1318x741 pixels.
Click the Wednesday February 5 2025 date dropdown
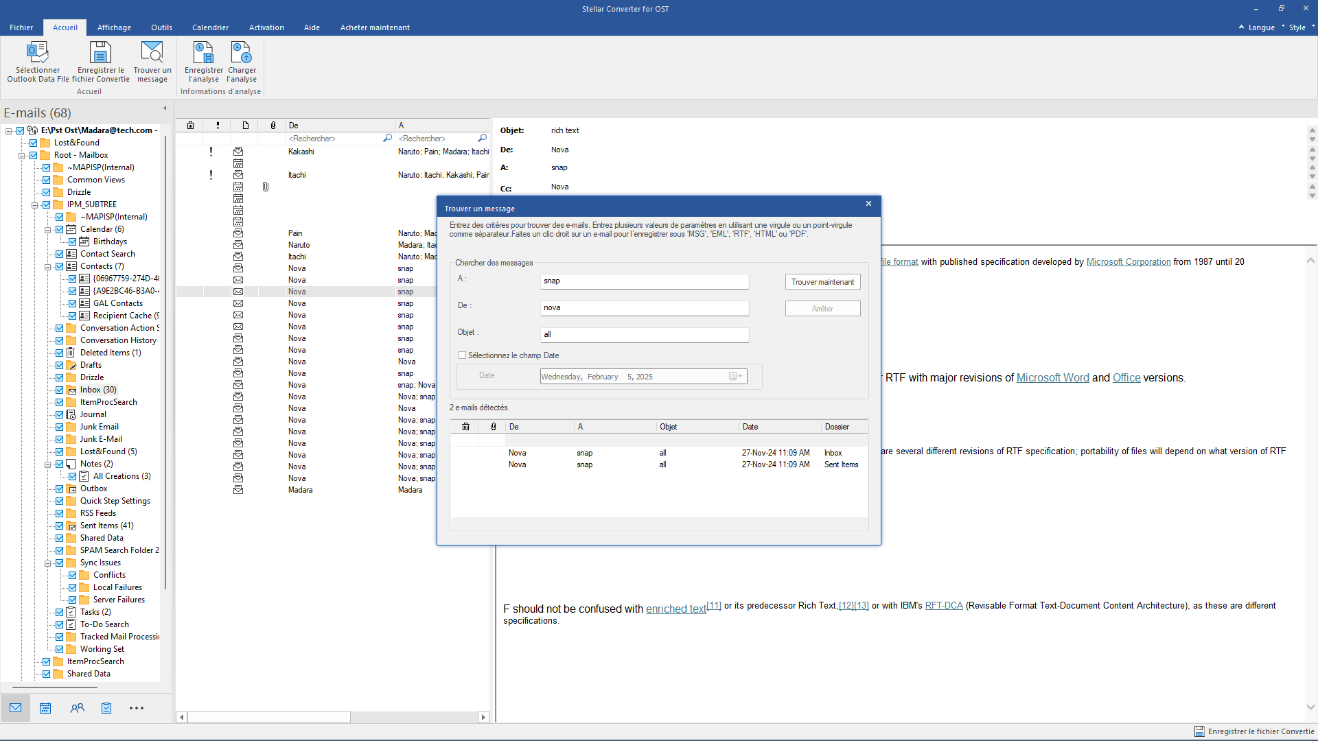pos(741,377)
